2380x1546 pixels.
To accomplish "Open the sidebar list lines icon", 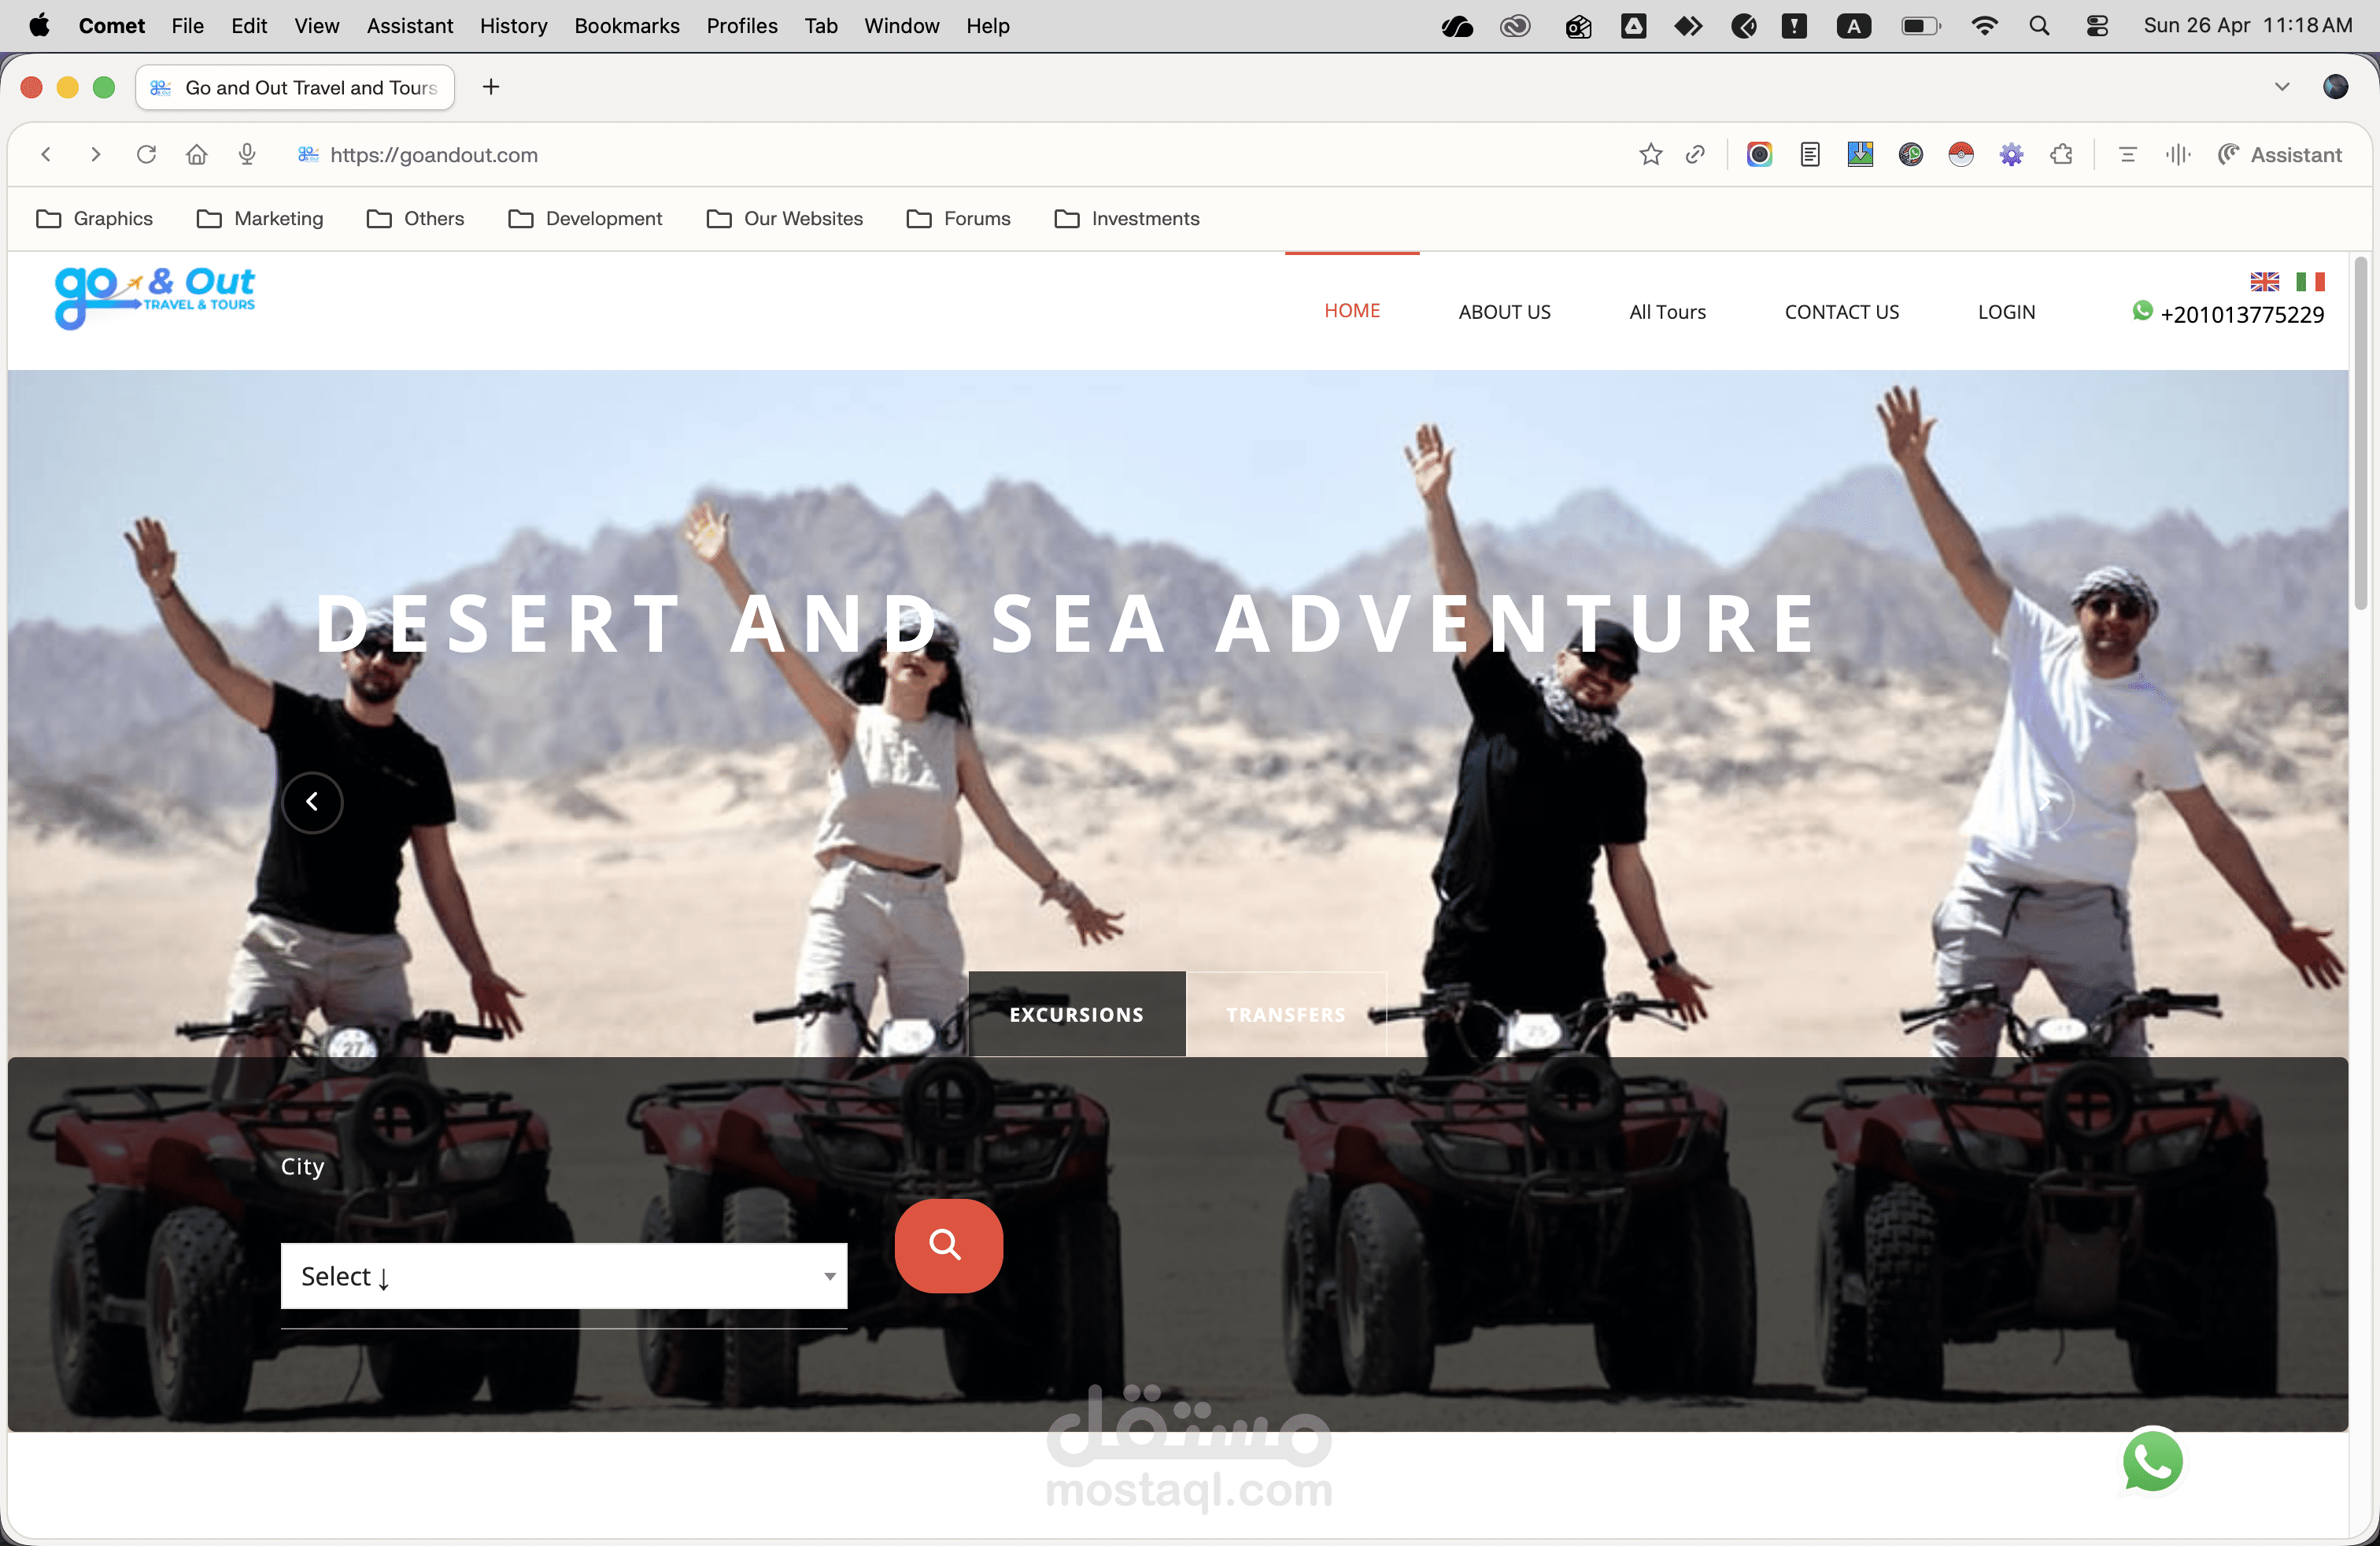I will pos(2127,155).
